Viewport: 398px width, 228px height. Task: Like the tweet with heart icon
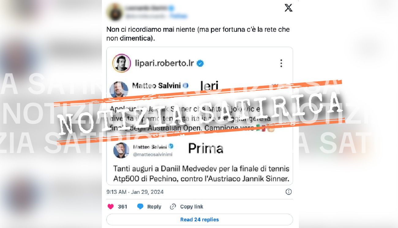pyautogui.click(x=111, y=207)
